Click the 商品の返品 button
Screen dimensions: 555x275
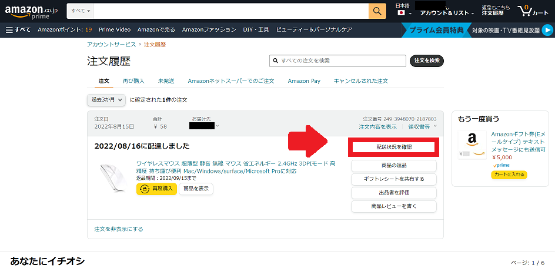click(x=393, y=166)
